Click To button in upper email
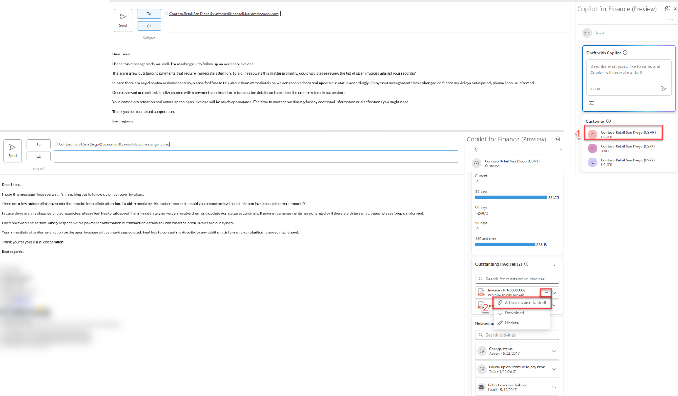This screenshot has width=678, height=396. pyautogui.click(x=149, y=14)
